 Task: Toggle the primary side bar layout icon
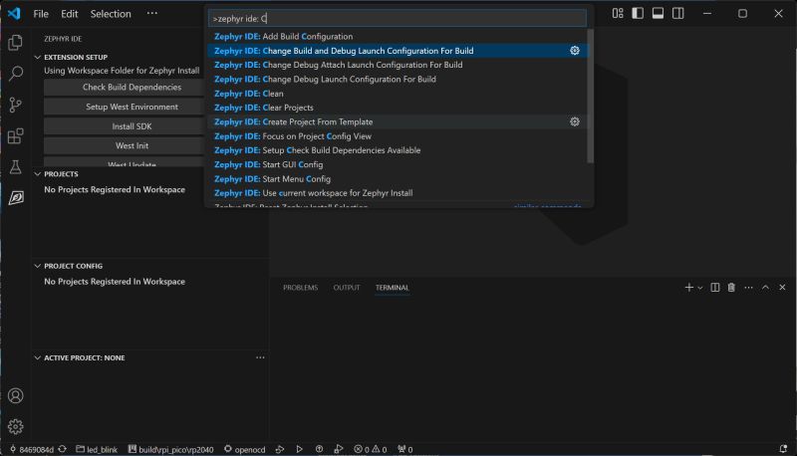point(638,13)
